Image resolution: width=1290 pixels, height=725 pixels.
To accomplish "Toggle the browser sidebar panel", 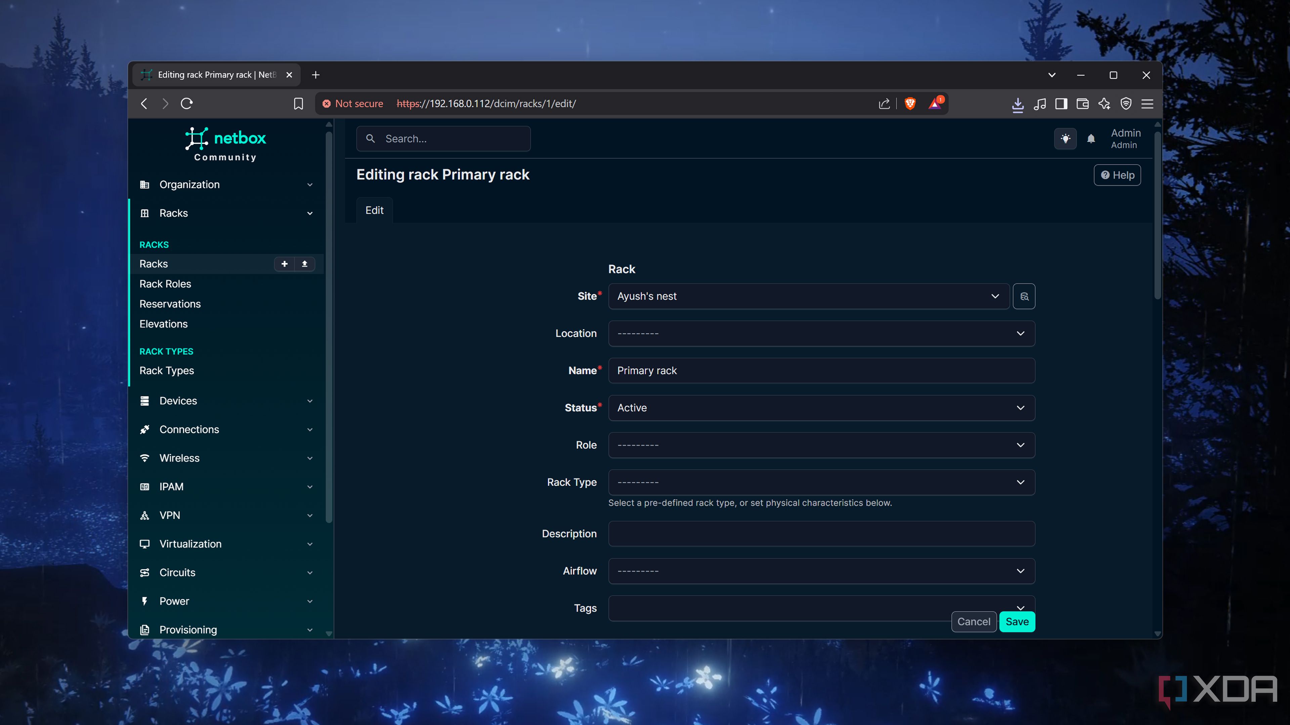I will pyautogui.click(x=1061, y=104).
